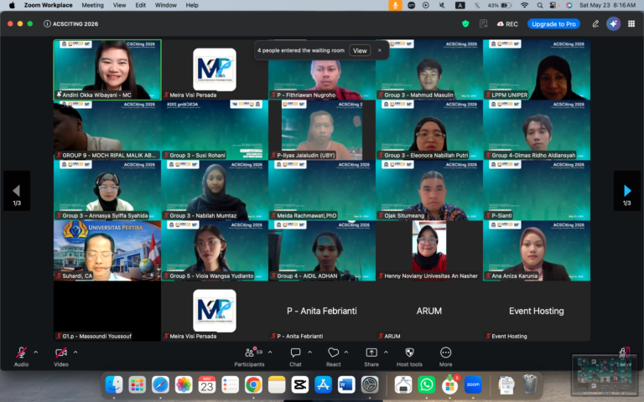This screenshot has width=644, height=402.
Task: Select the P - Anita Febrianti tile
Action: pyautogui.click(x=322, y=311)
